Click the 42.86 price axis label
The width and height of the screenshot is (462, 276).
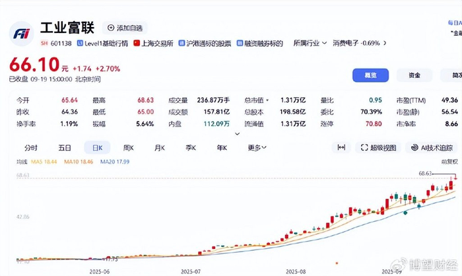click(x=22, y=217)
